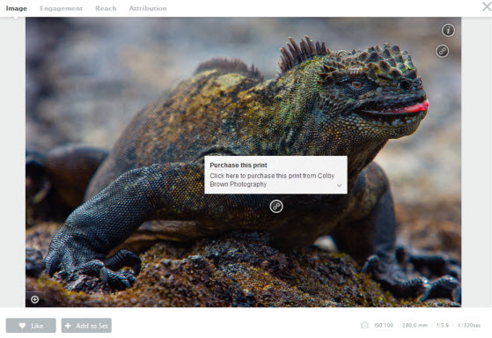Screen dimensions: 492x338
Task: Close the image viewer with X
Action: tap(487, 6)
